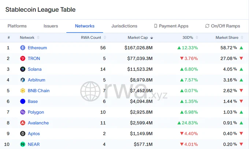Click the Polygon network logo icon
The width and height of the screenshot is (249, 149).
coord(23,112)
